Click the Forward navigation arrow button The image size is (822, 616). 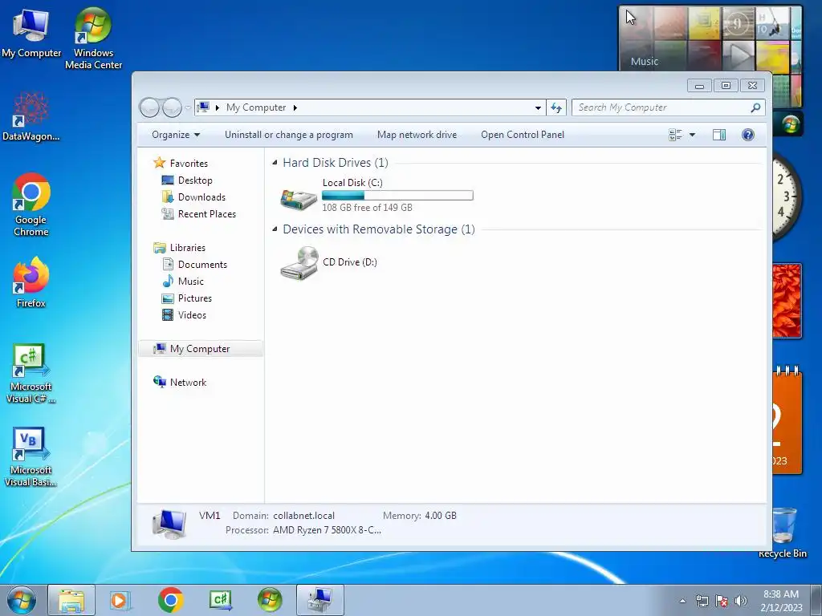click(172, 107)
